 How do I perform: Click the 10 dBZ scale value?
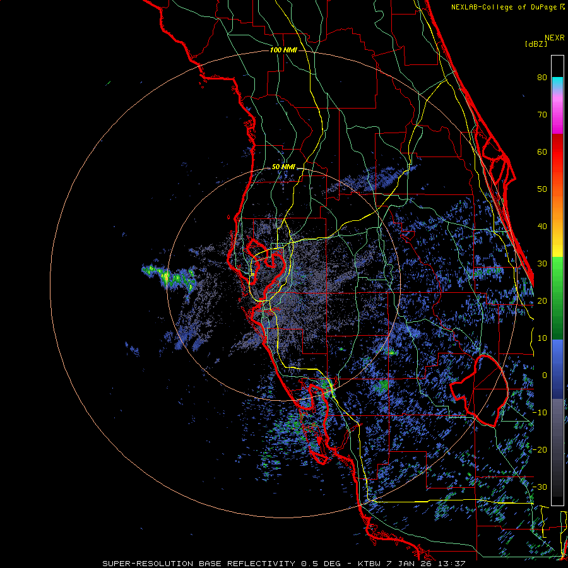pyautogui.click(x=542, y=338)
